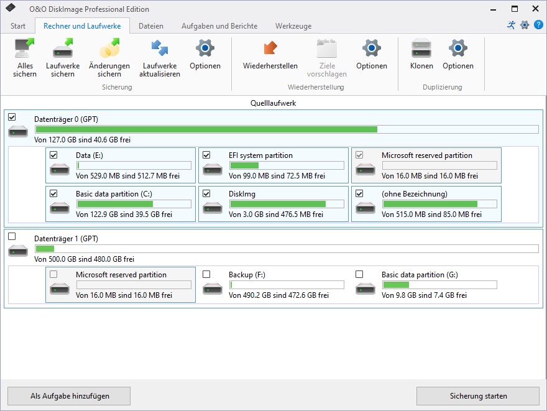Uncheck the EFI system partition checkbox
547x411 pixels.
tap(206, 155)
